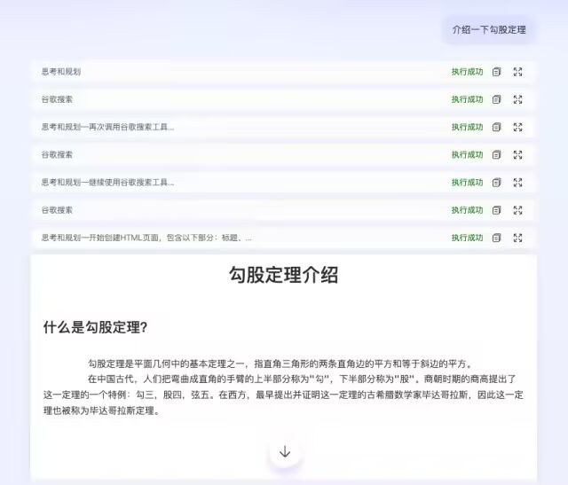
Task: Copy the first 谷歌搜索 step result
Action: click(497, 99)
